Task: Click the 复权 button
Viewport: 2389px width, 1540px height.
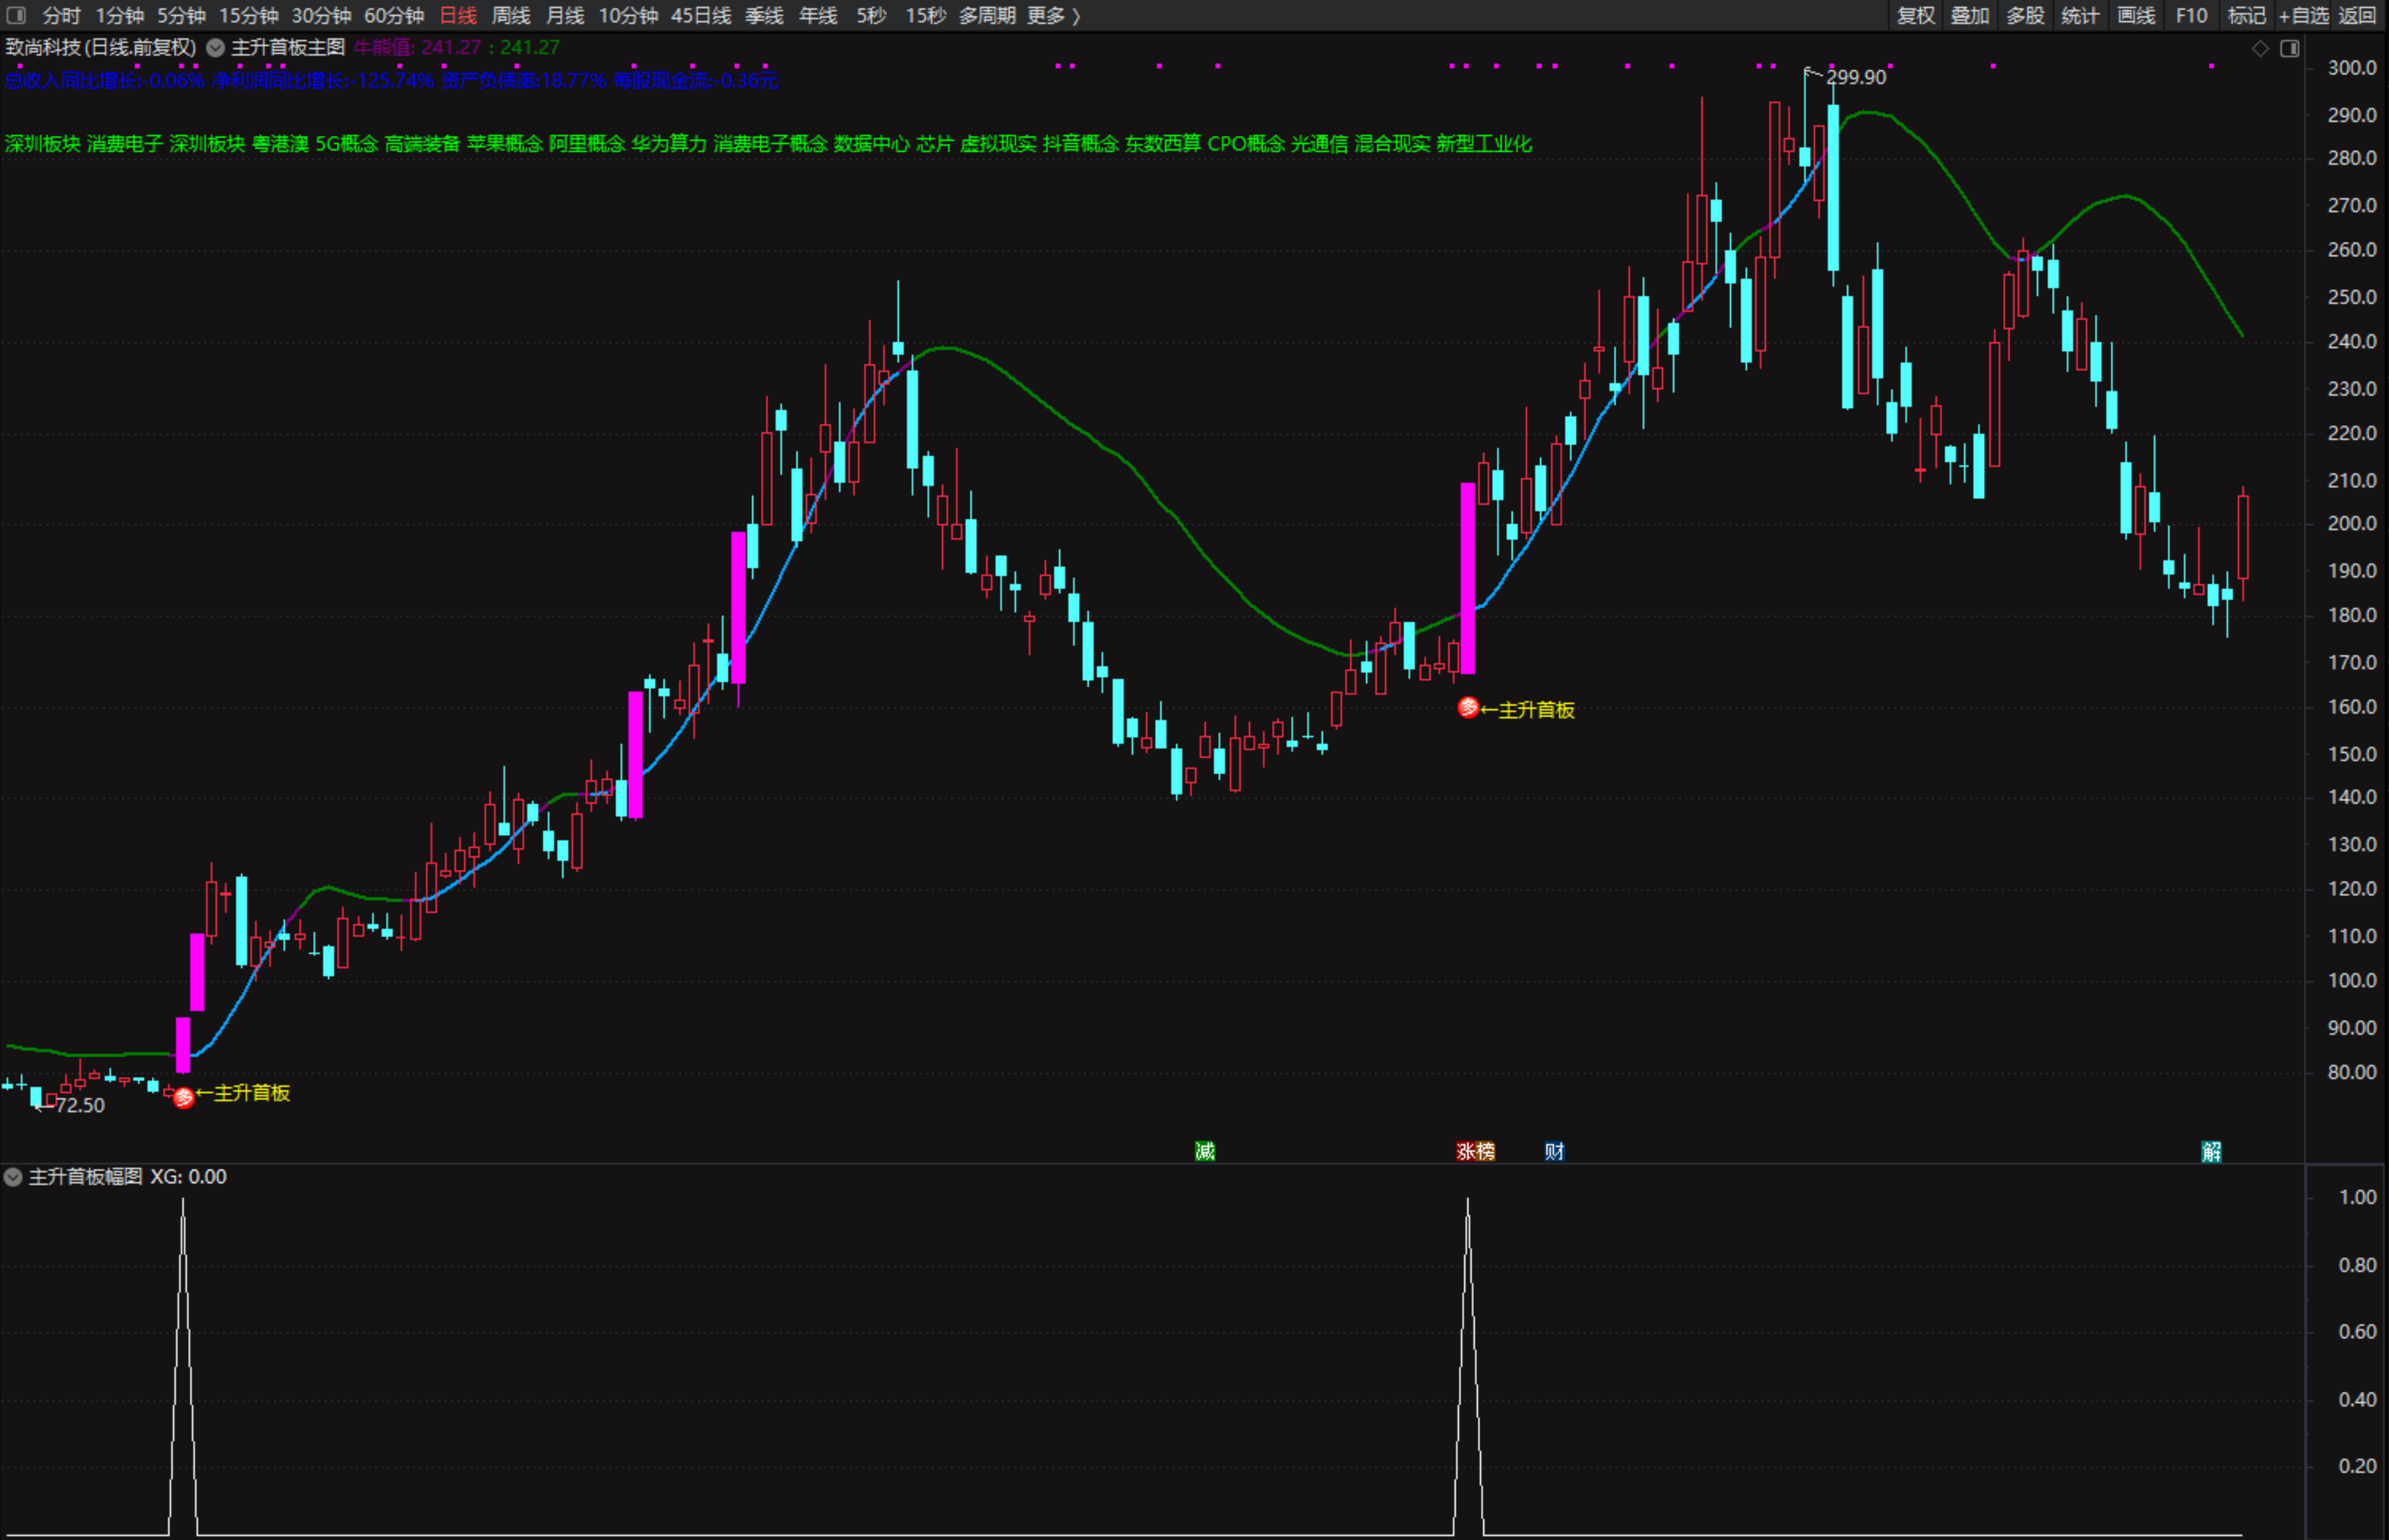Action: tap(1916, 15)
